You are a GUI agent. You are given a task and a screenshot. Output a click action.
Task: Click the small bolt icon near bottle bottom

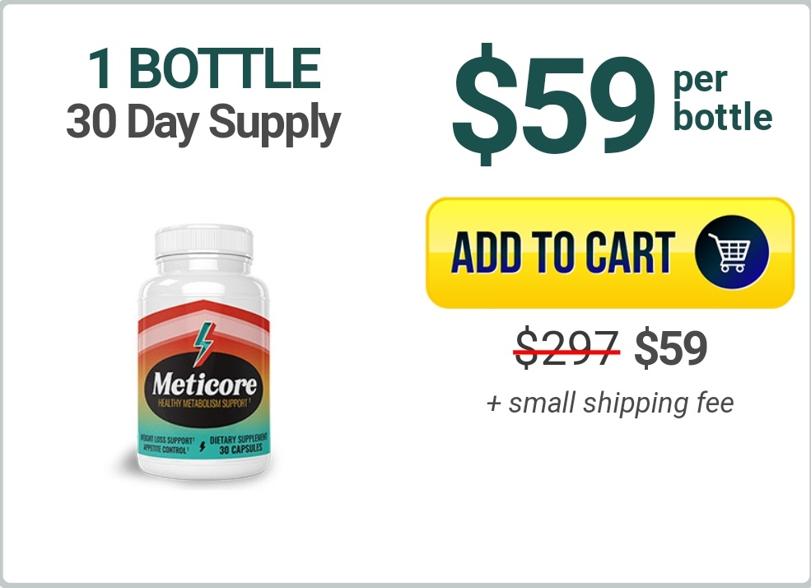[x=203, y=446]
